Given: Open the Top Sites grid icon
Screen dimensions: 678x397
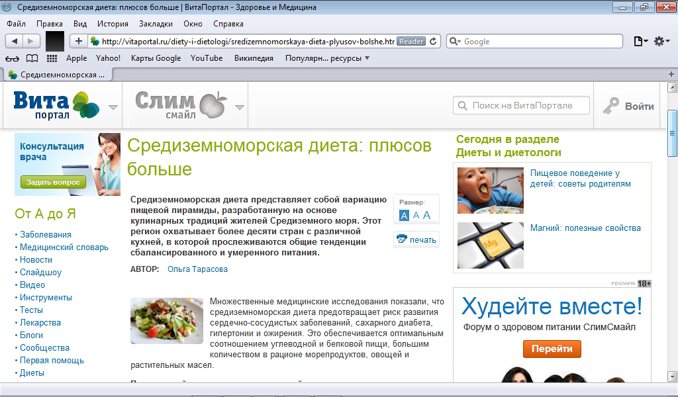Looking at the screenshot, I should click(52, 58).
